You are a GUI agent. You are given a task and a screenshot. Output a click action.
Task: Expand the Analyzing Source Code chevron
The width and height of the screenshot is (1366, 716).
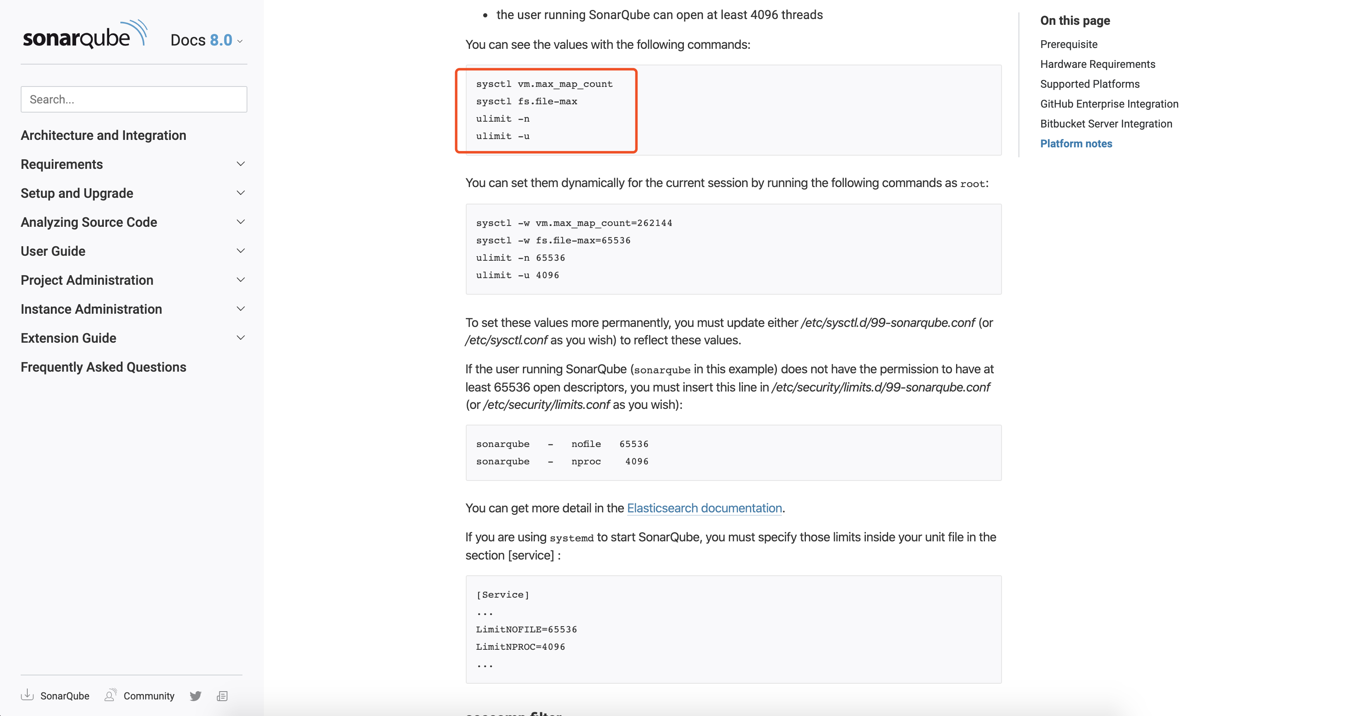(x=241, y=222)
